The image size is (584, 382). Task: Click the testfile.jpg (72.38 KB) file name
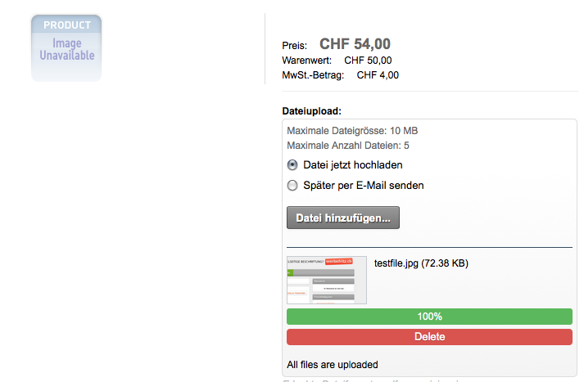click(x=421, y=263)
